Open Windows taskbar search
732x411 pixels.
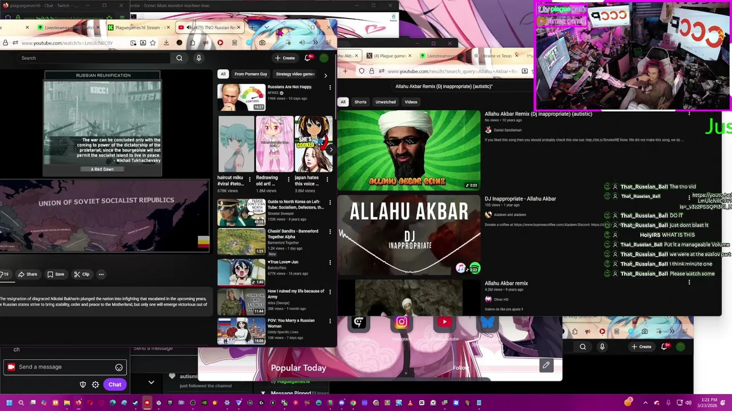click(x=21, y=403)
